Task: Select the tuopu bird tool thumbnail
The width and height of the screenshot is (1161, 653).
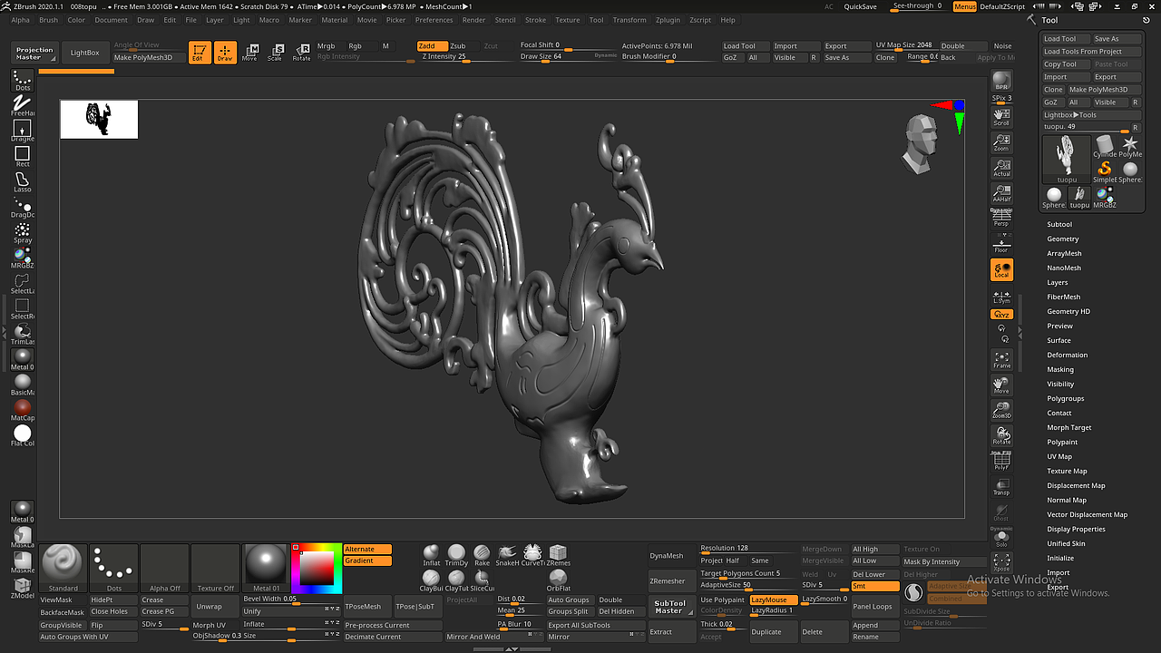Action: tap(1065, 159)
